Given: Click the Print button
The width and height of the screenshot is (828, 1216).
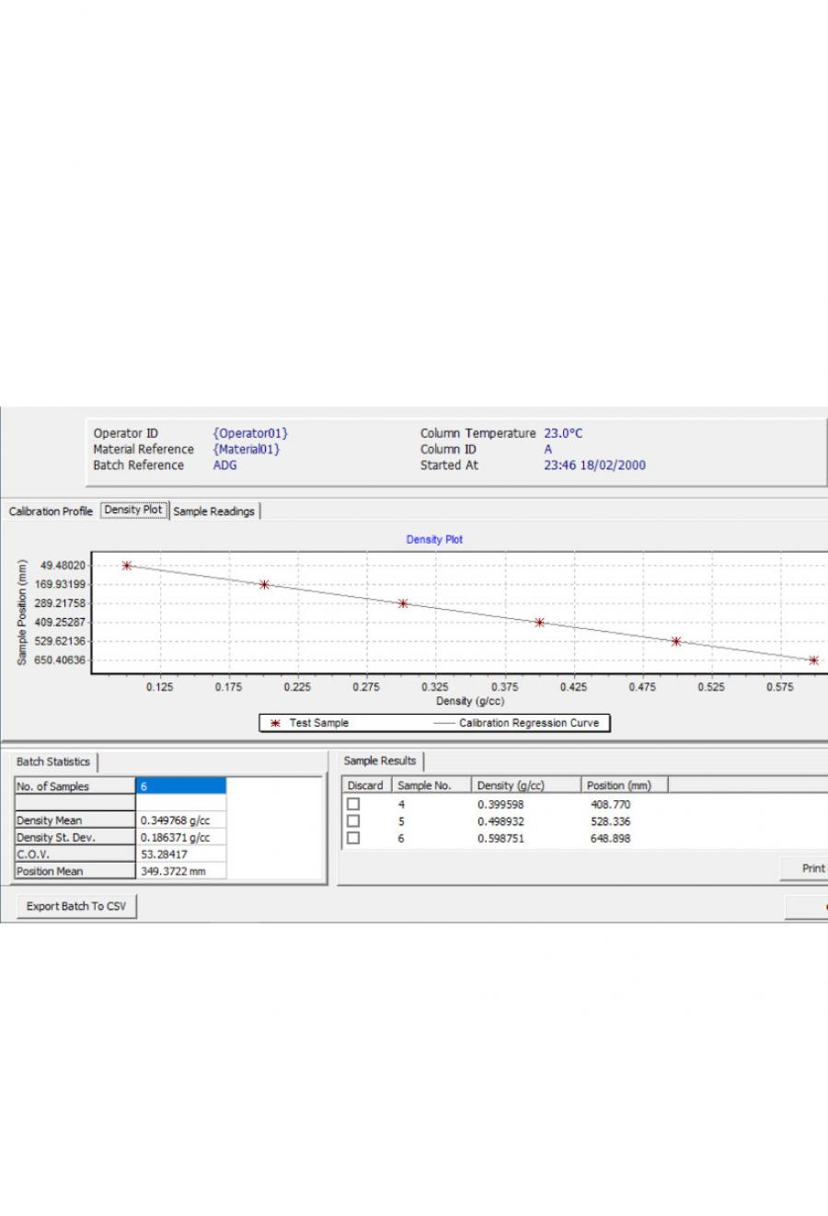Looking at the screenshot, I should tap(811, 868).
